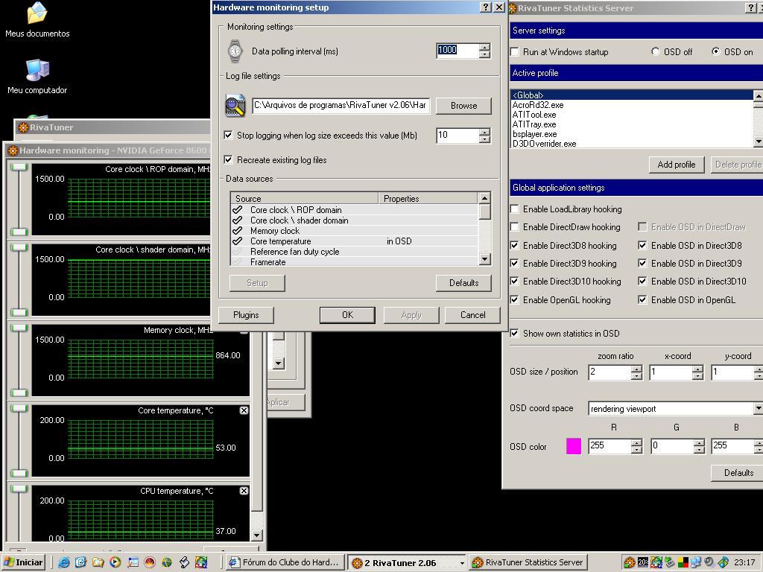
Task: Toggle Enable Direct3D9 hooking
Action: point(515,263)
